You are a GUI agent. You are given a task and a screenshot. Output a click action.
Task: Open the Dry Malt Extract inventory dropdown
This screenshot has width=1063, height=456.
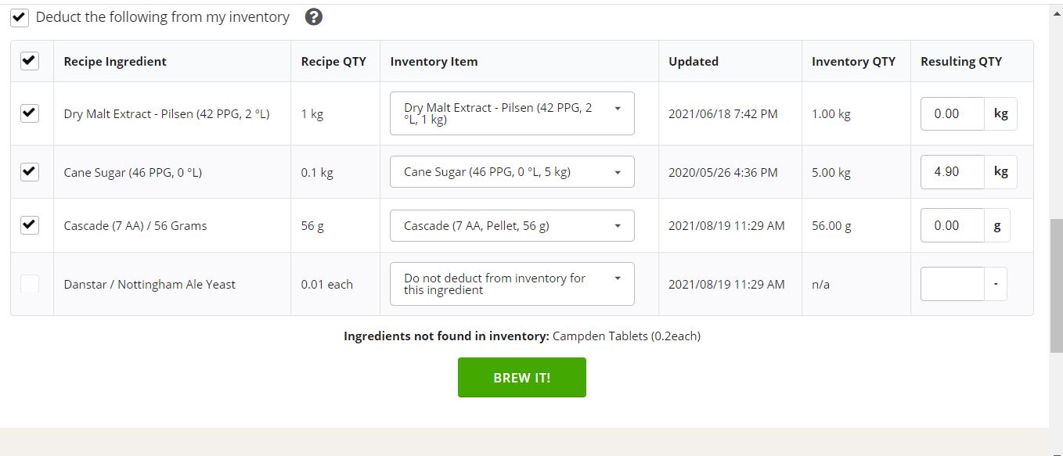tap(512, 113)
